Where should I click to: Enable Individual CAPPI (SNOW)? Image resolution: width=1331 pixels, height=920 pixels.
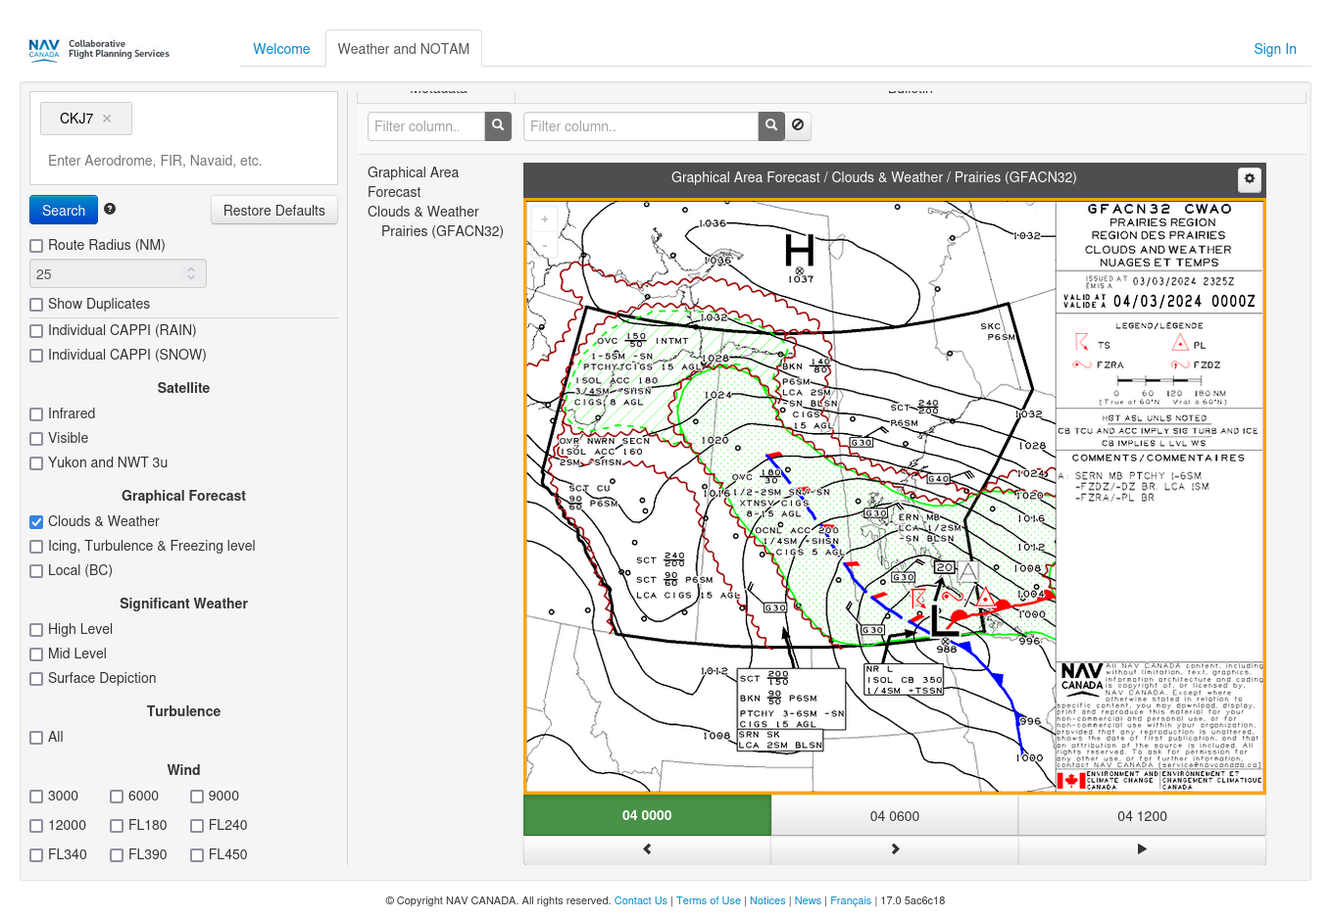click(36, 356)
